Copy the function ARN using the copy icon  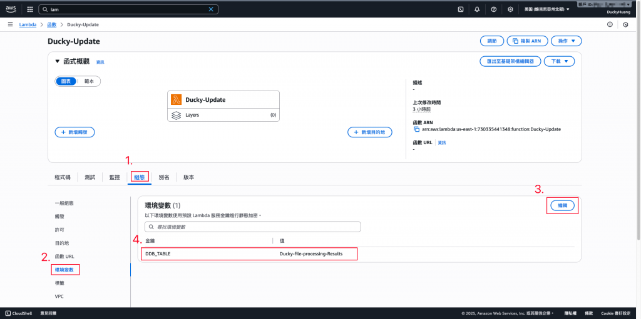click(416, 129)
